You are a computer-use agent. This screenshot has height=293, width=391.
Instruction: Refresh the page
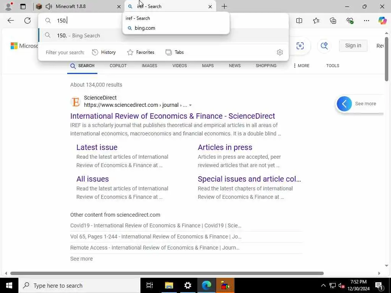coord(27,21)
